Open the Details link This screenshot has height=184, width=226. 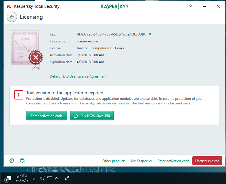coord(55,76)
